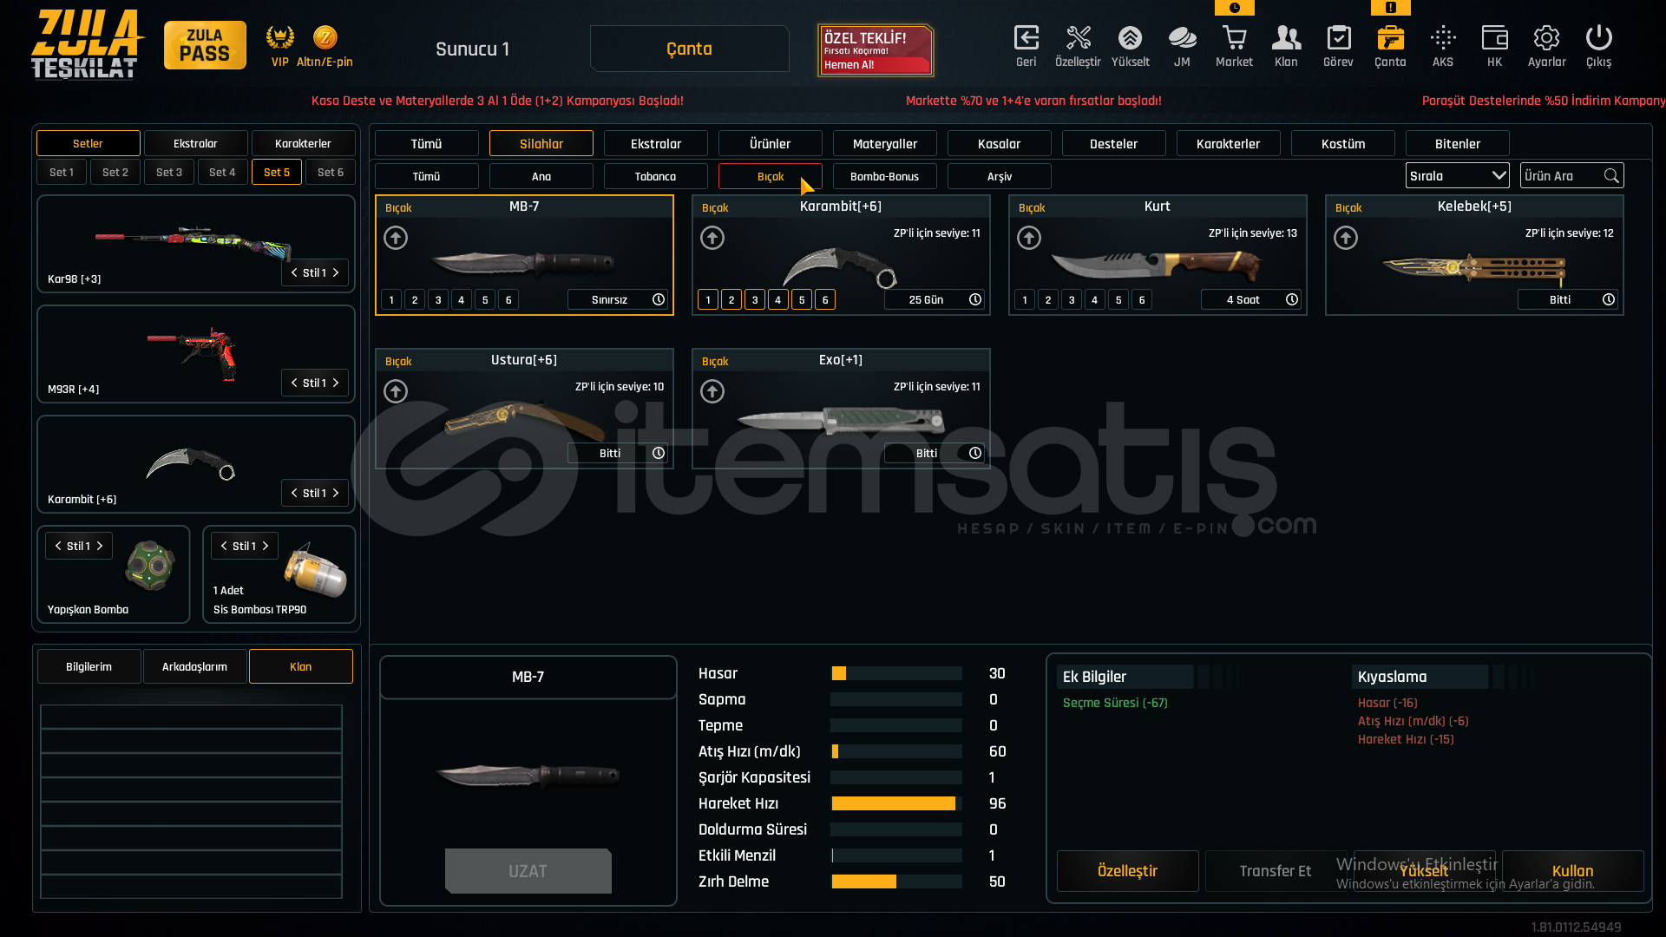Open the Market shopping cart

coord(1234,38)
